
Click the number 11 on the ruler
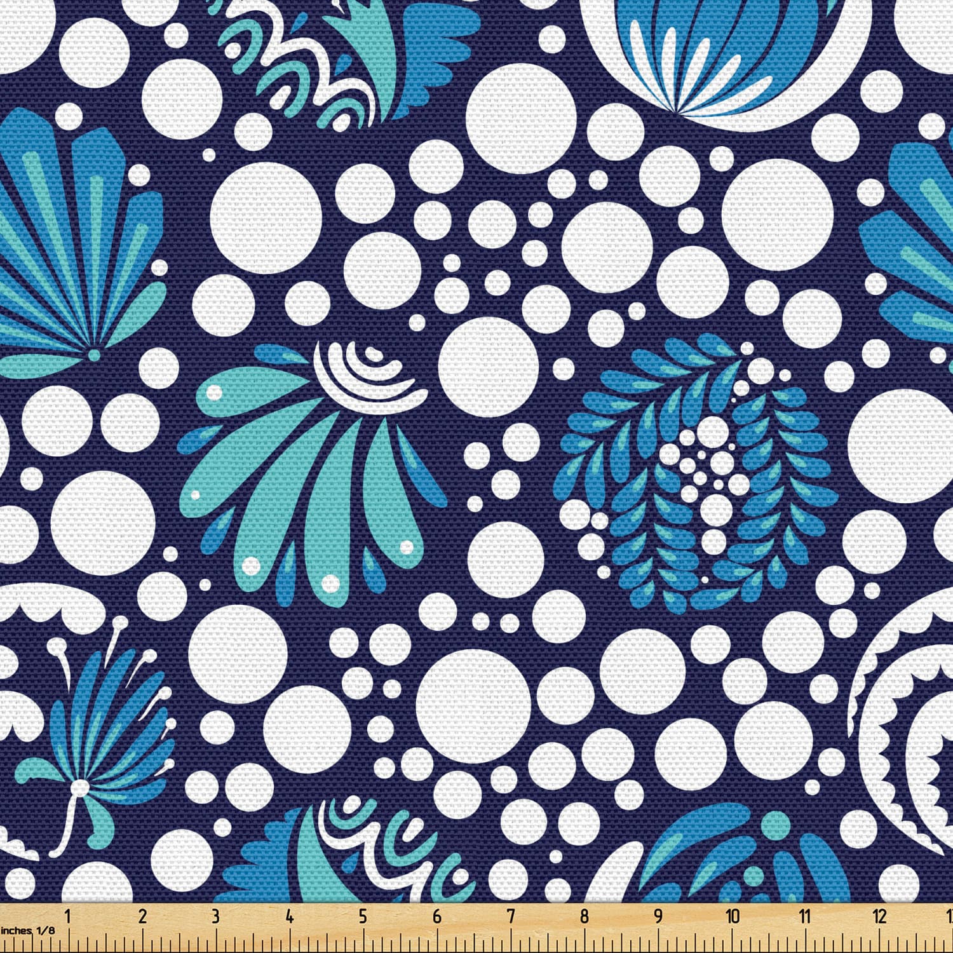tap(806, 916)
